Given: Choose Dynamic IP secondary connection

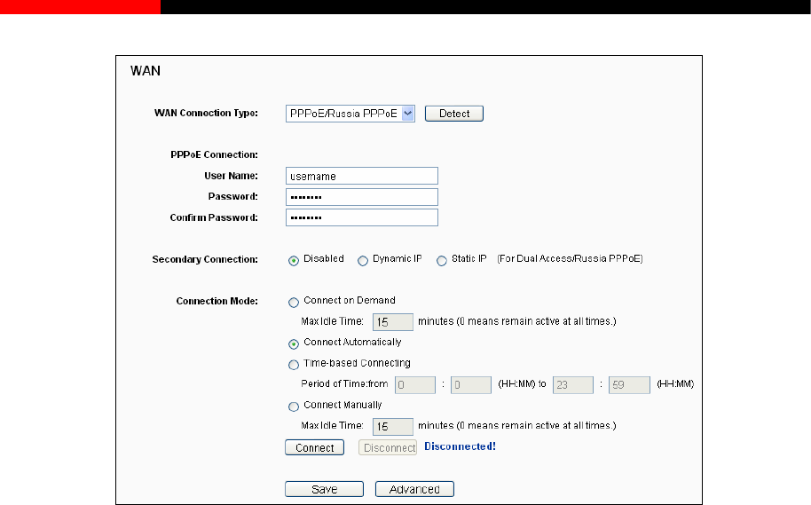Looking at the screenshot, I should 363,261.
